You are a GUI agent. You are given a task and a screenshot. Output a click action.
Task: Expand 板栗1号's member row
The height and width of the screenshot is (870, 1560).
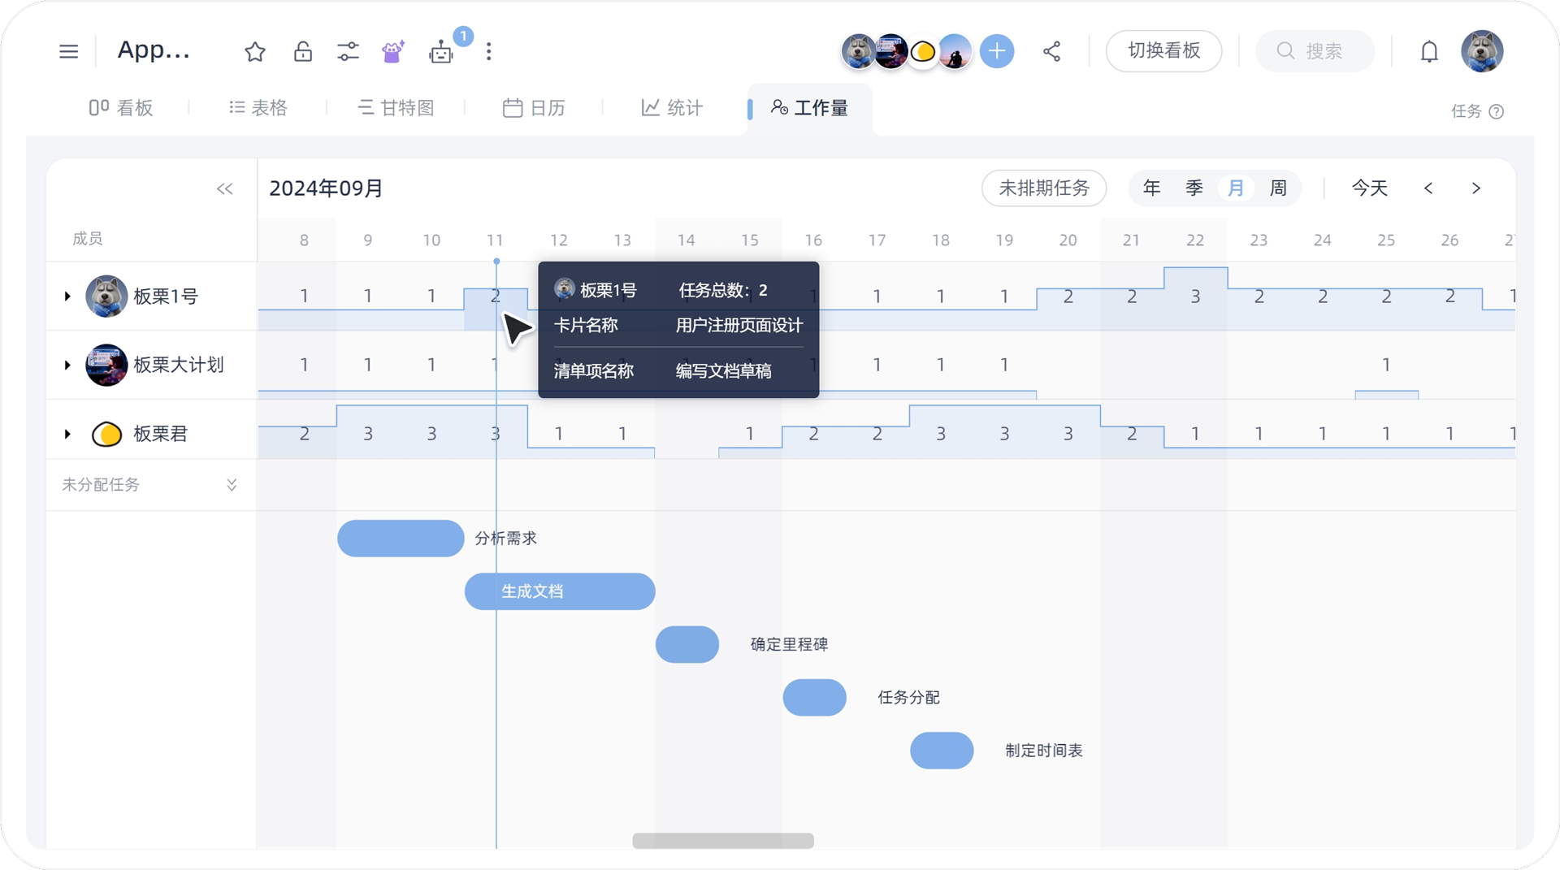pos(67,296)
